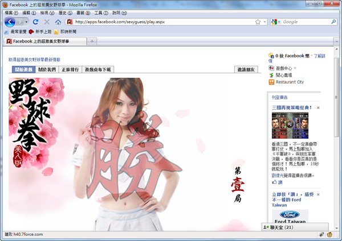This screenshot has width=342, height=241.
Task: Click the Ford logo ad image
Action: tap(290, 215)
